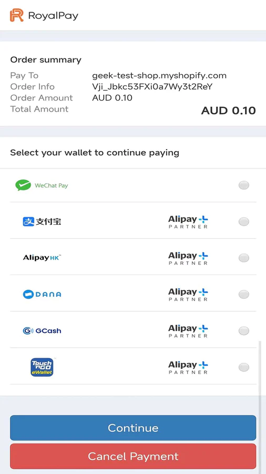Click the Alipay 支付宝 wallet logo

coord(42,222)
